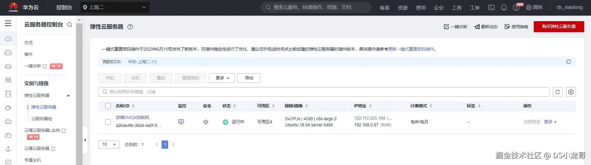
Task: Open 备案 in the top menu
Action: click(x=385, y=8)
